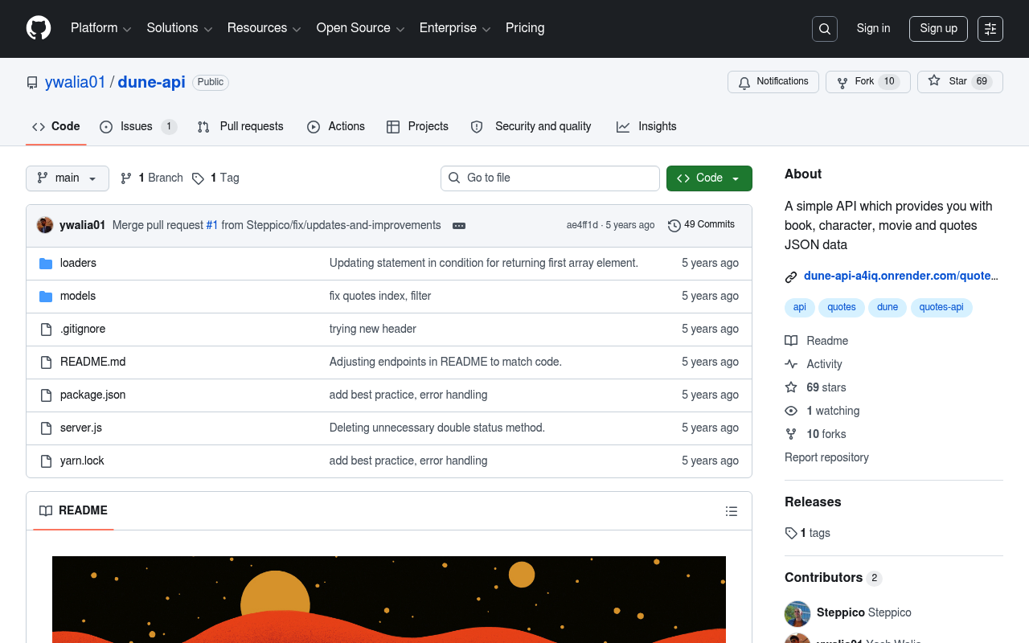Click the server.js file icon
This screenshot has width=1029, height=643.
(46, 428)
